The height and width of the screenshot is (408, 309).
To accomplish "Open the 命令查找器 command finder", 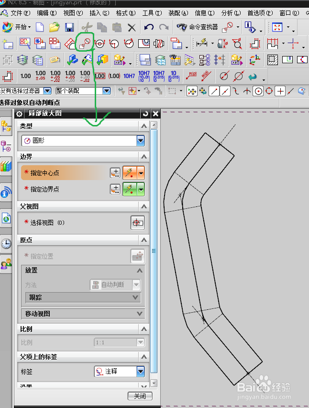I will pos(197,27).
